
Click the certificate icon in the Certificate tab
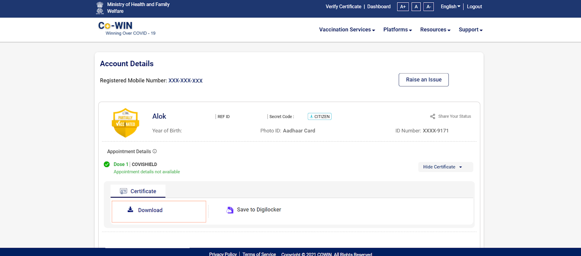click(123, 191)
